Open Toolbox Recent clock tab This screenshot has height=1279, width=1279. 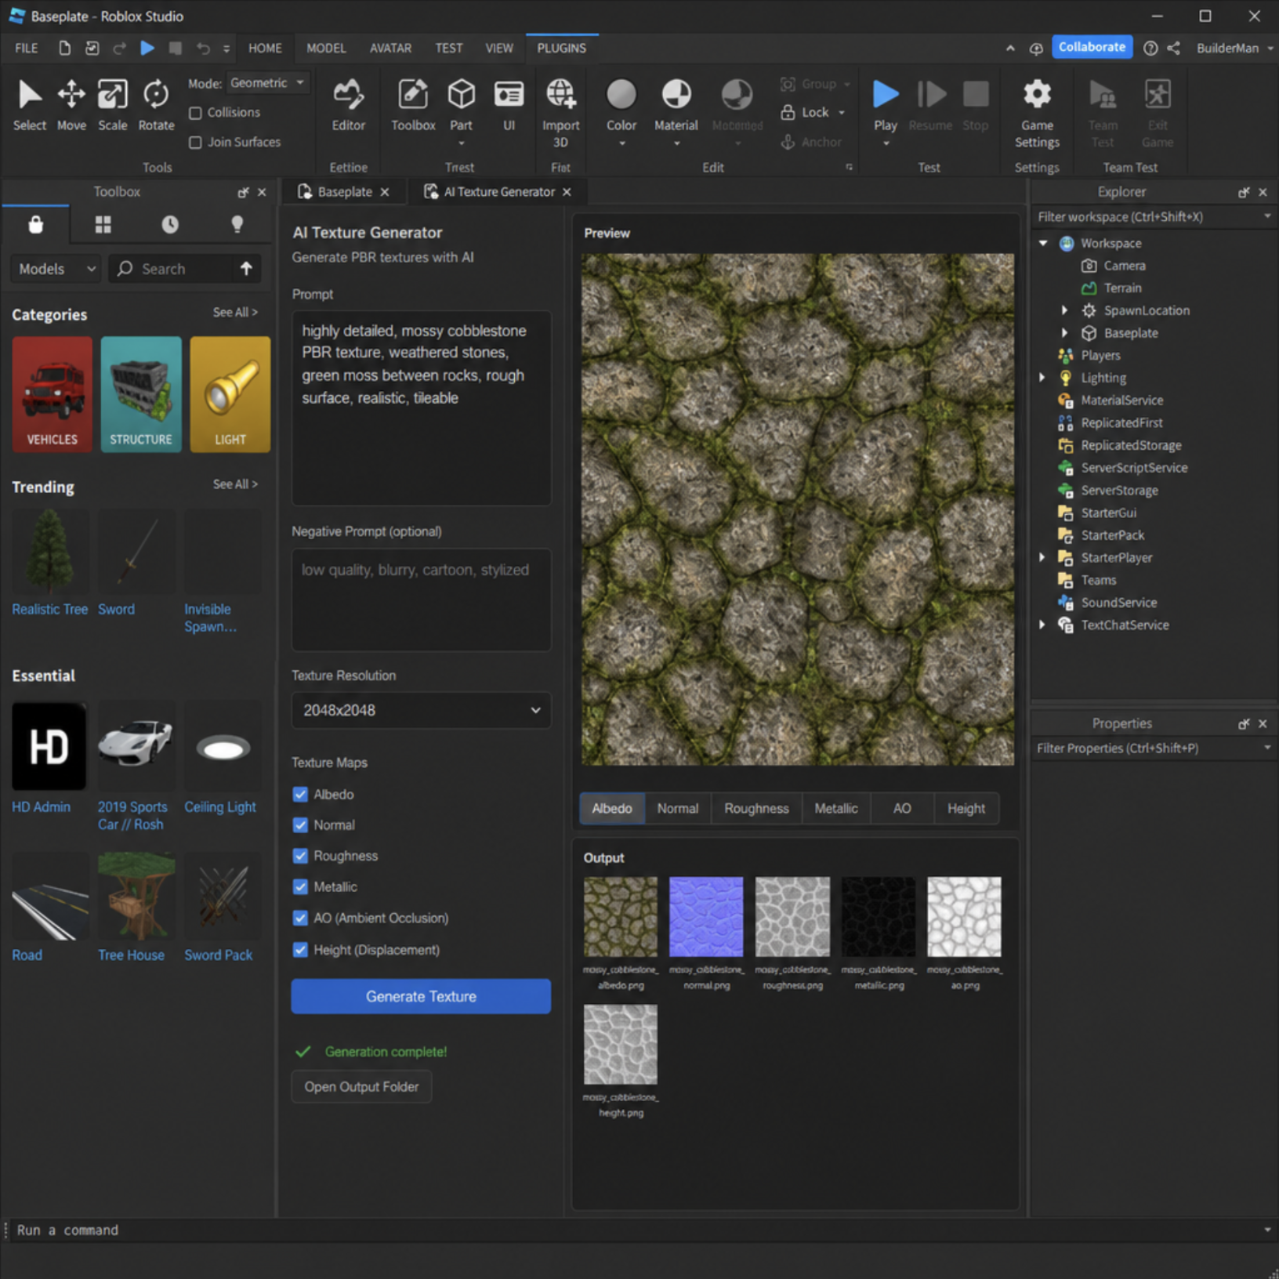(x=170, y=225)
